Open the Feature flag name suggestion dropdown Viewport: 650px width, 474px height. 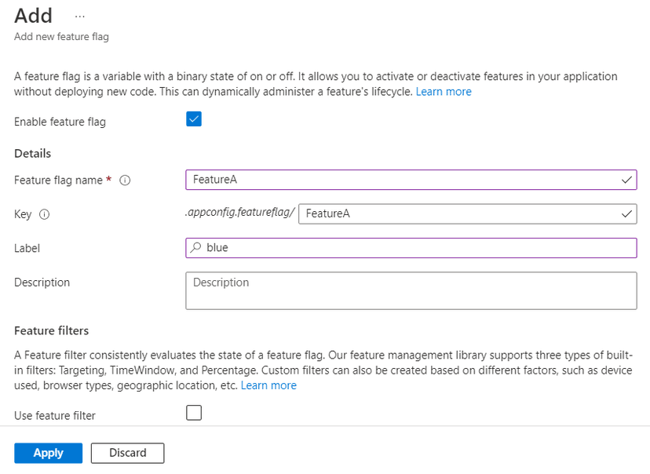[x=626, y=180]
